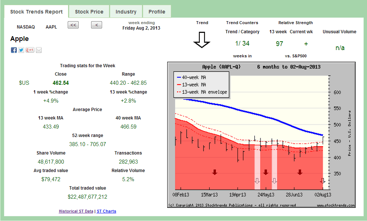
Task: Click dark red arrow above 24May13
Action: pyautogui.click(x=266, y=172)
